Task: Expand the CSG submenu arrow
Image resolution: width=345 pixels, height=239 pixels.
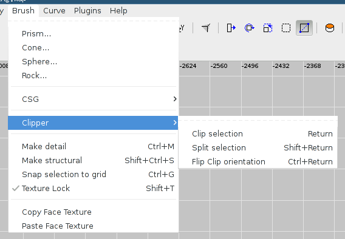Action: coord(175,99)
